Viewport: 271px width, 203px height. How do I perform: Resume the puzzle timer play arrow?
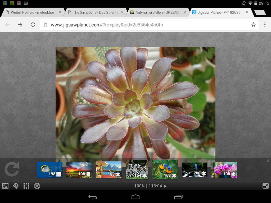(x=165, y=186)
